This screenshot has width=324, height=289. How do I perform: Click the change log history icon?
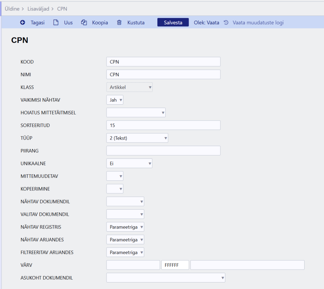pyautogui.click(x=226, y=22)
